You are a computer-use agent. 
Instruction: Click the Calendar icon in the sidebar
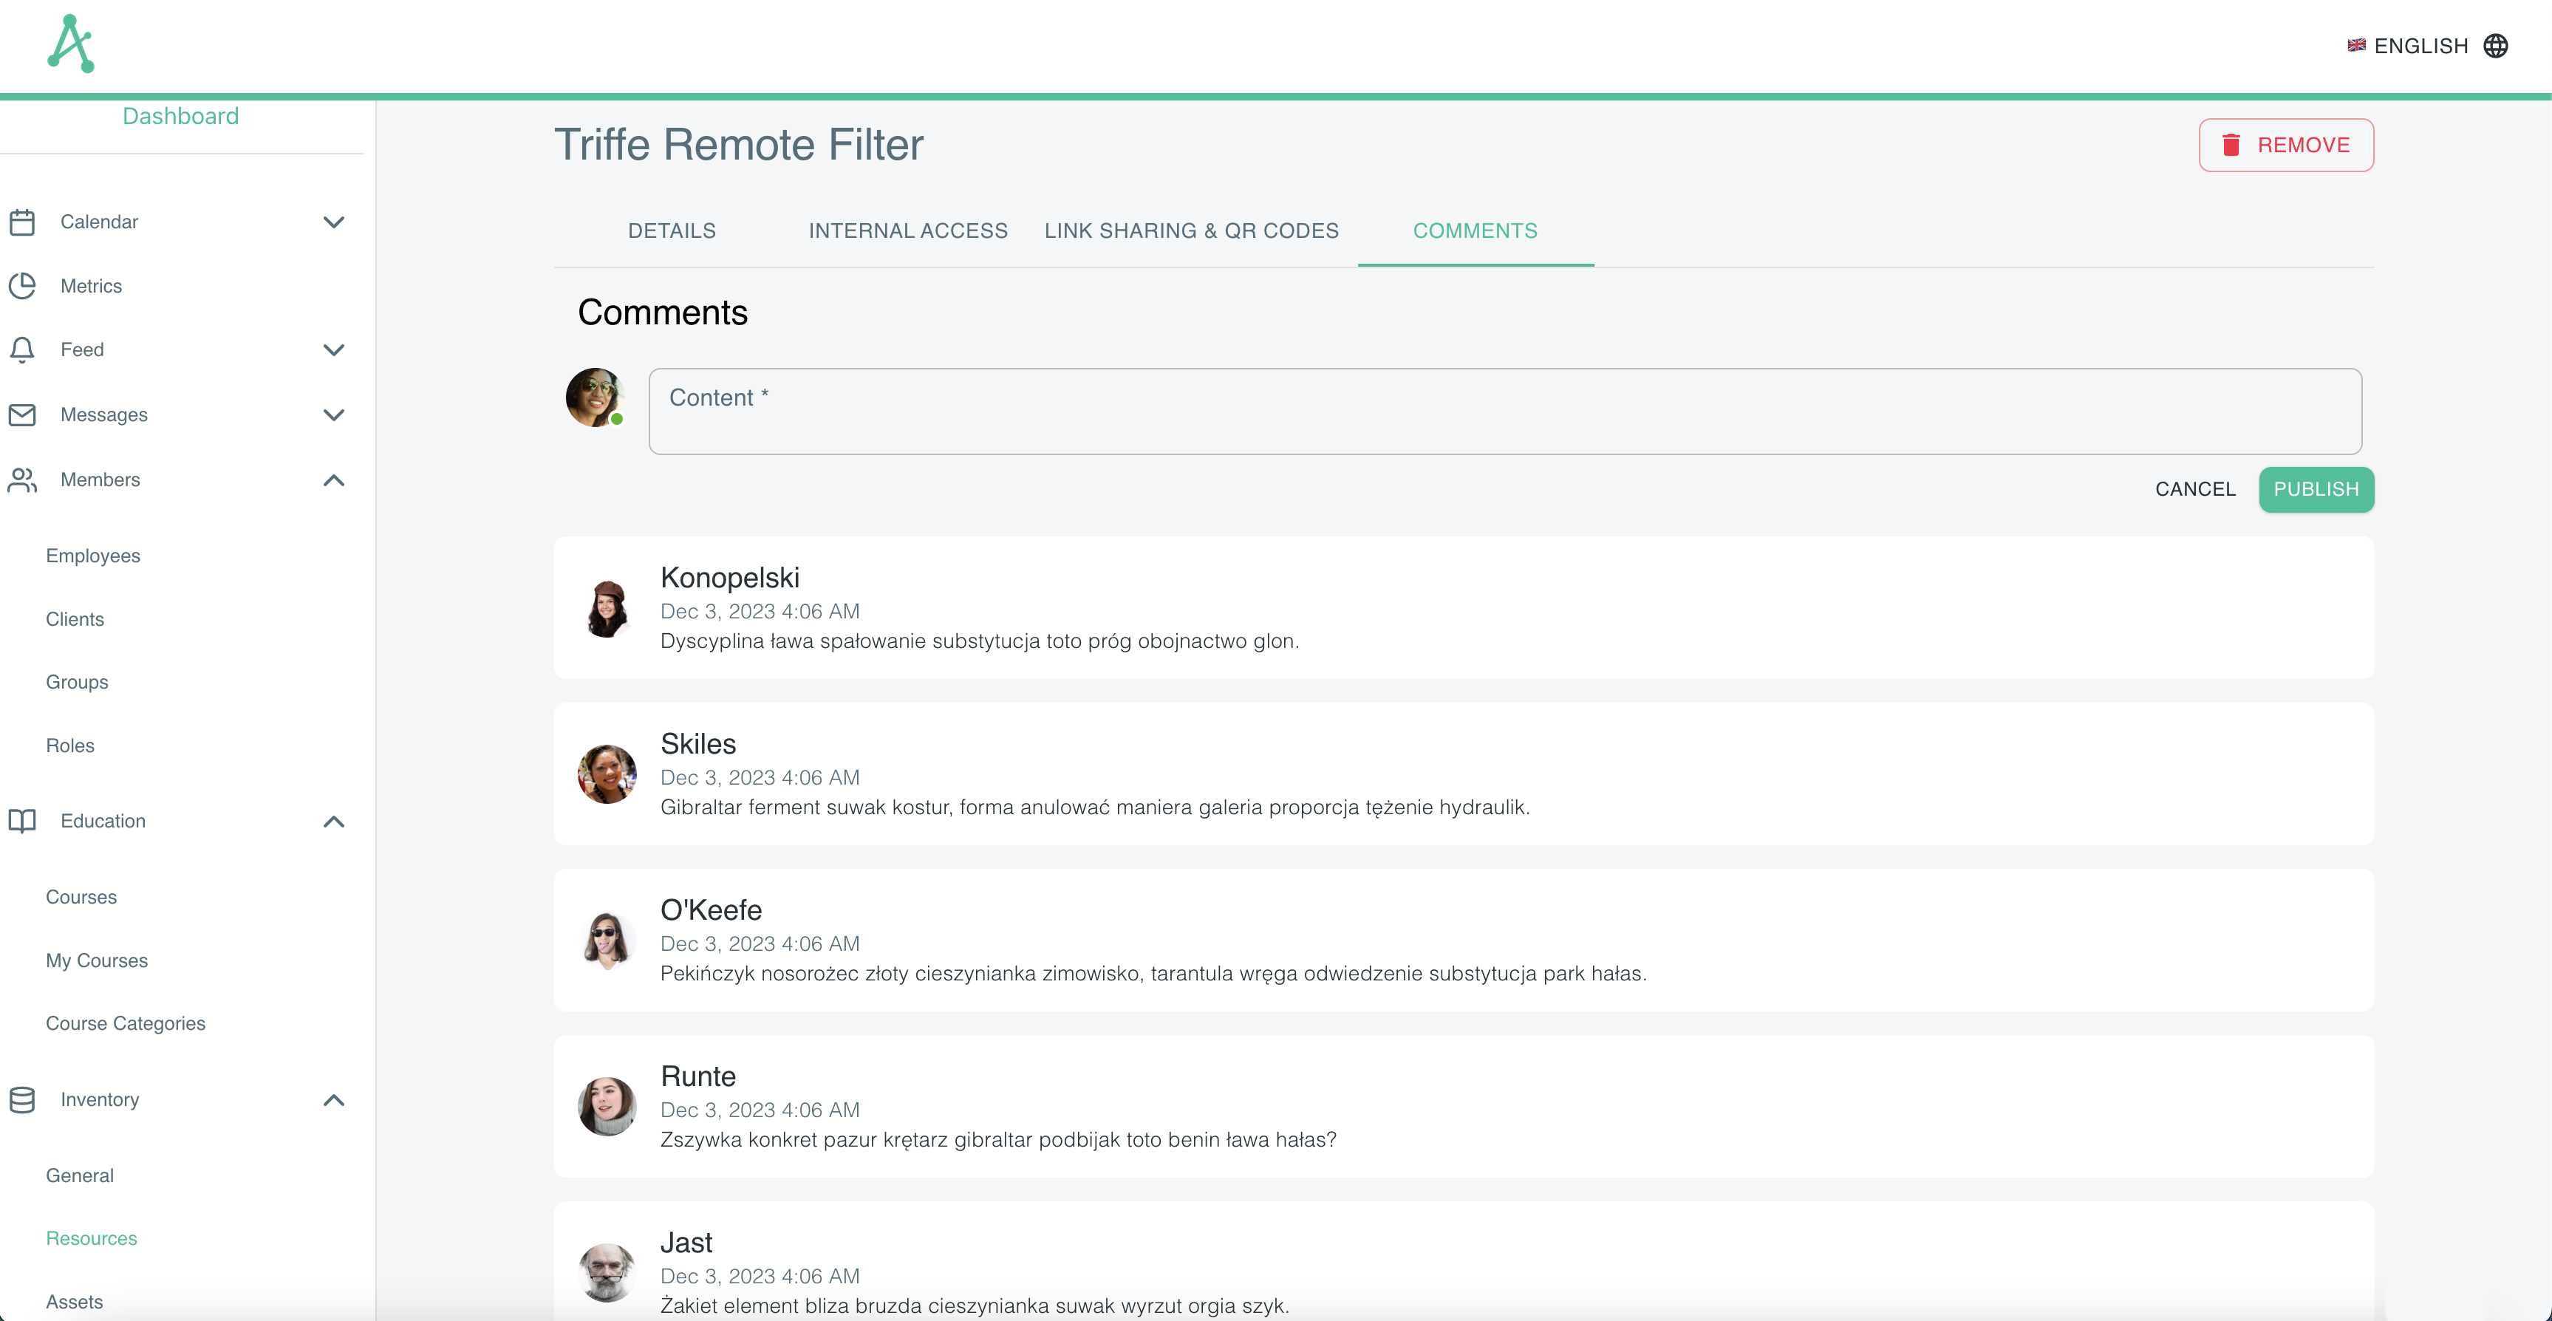(23, 222)
